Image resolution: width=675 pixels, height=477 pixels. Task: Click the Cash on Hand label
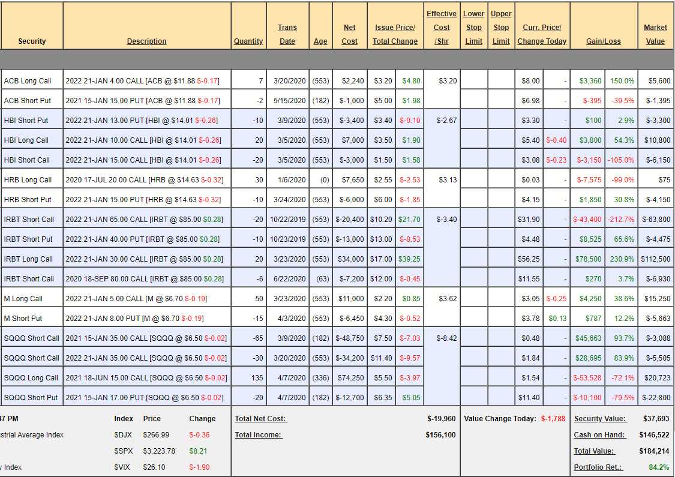599,435
